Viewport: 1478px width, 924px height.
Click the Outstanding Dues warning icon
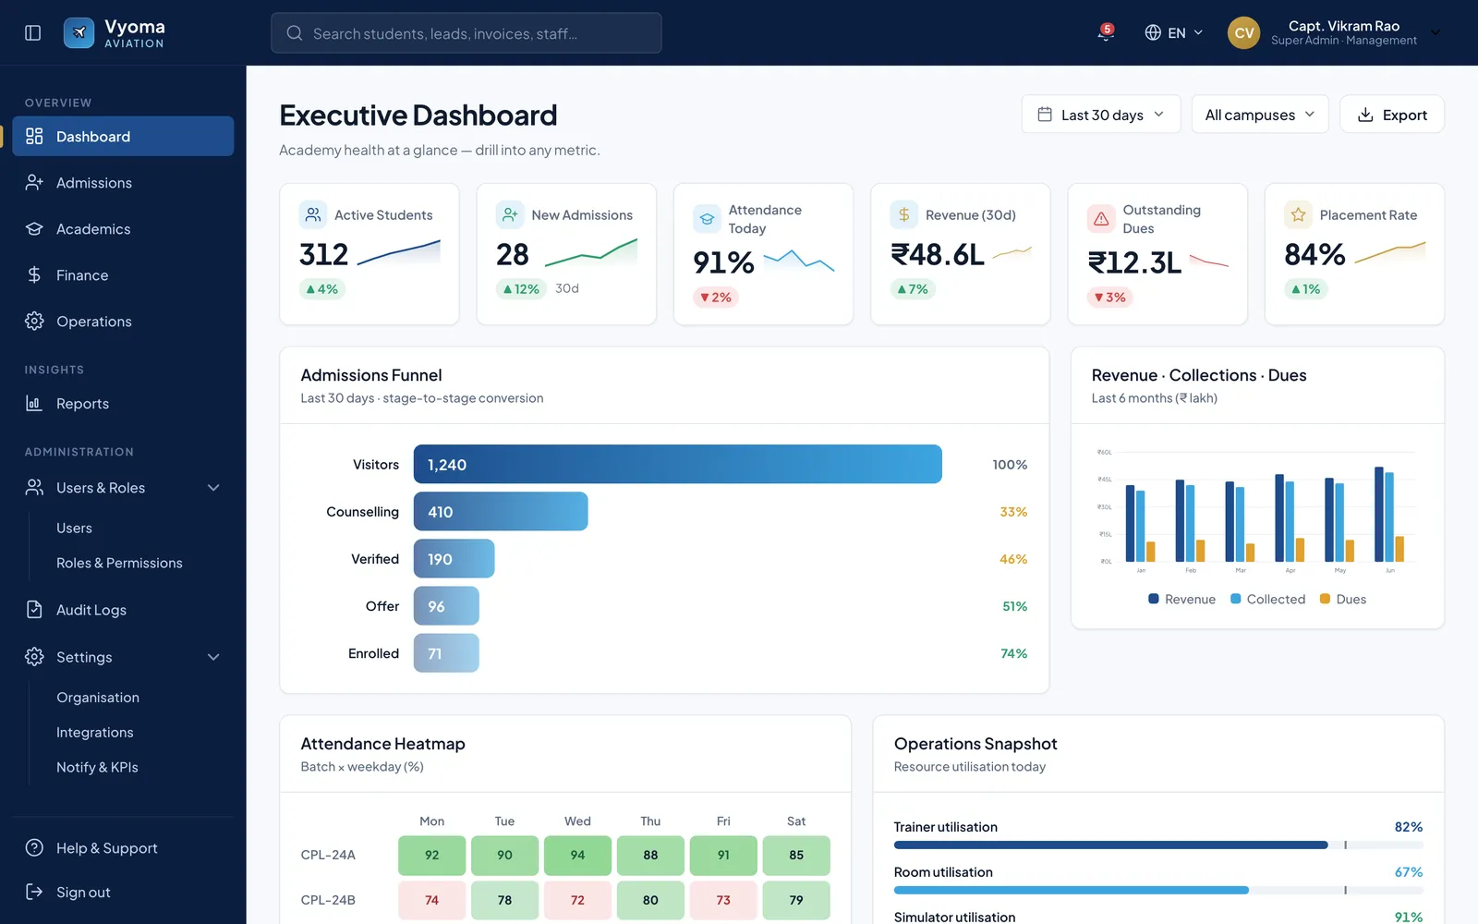tap(1101, 219)
